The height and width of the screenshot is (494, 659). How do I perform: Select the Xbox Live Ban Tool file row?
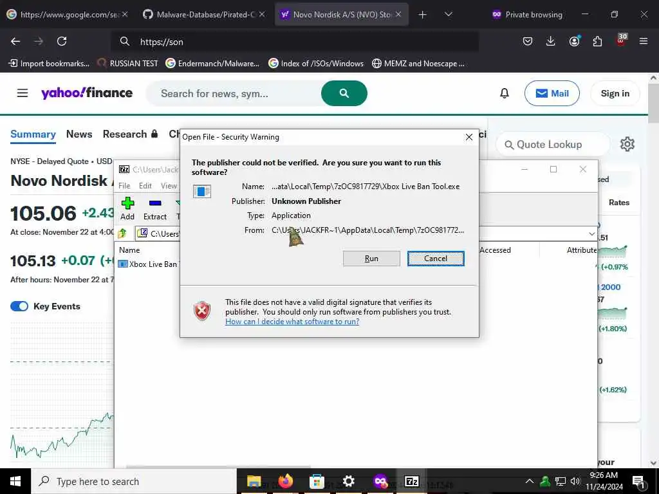[148, 264]
